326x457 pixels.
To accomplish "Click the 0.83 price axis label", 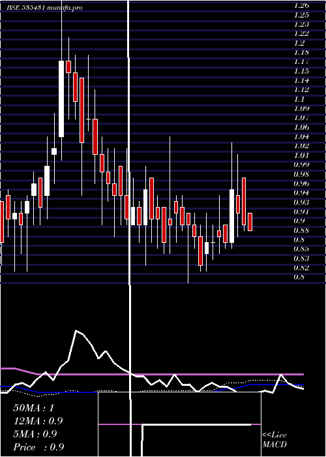I will point(301,258).
